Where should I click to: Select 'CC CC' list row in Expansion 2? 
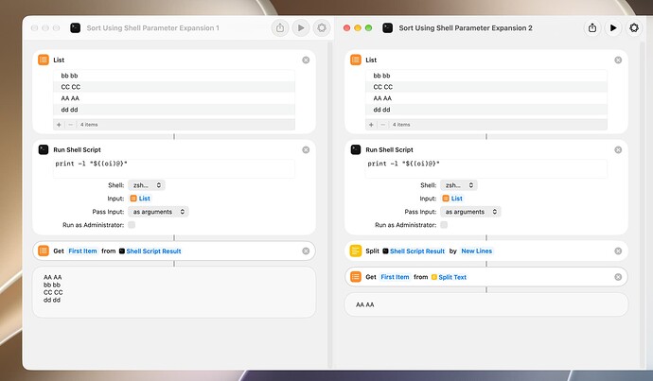[486, 87]
